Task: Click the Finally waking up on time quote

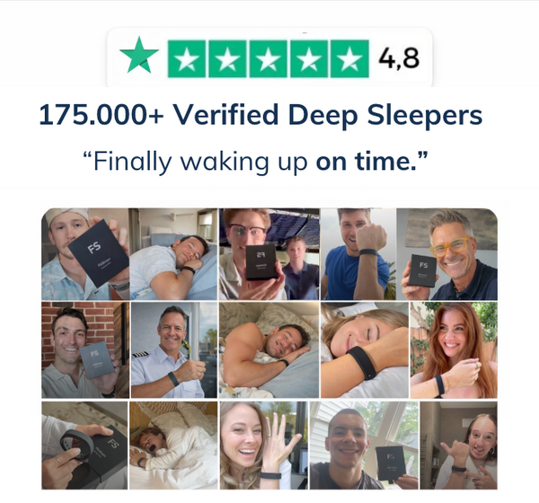Action: pyautogui.click(x=256, y=162)
